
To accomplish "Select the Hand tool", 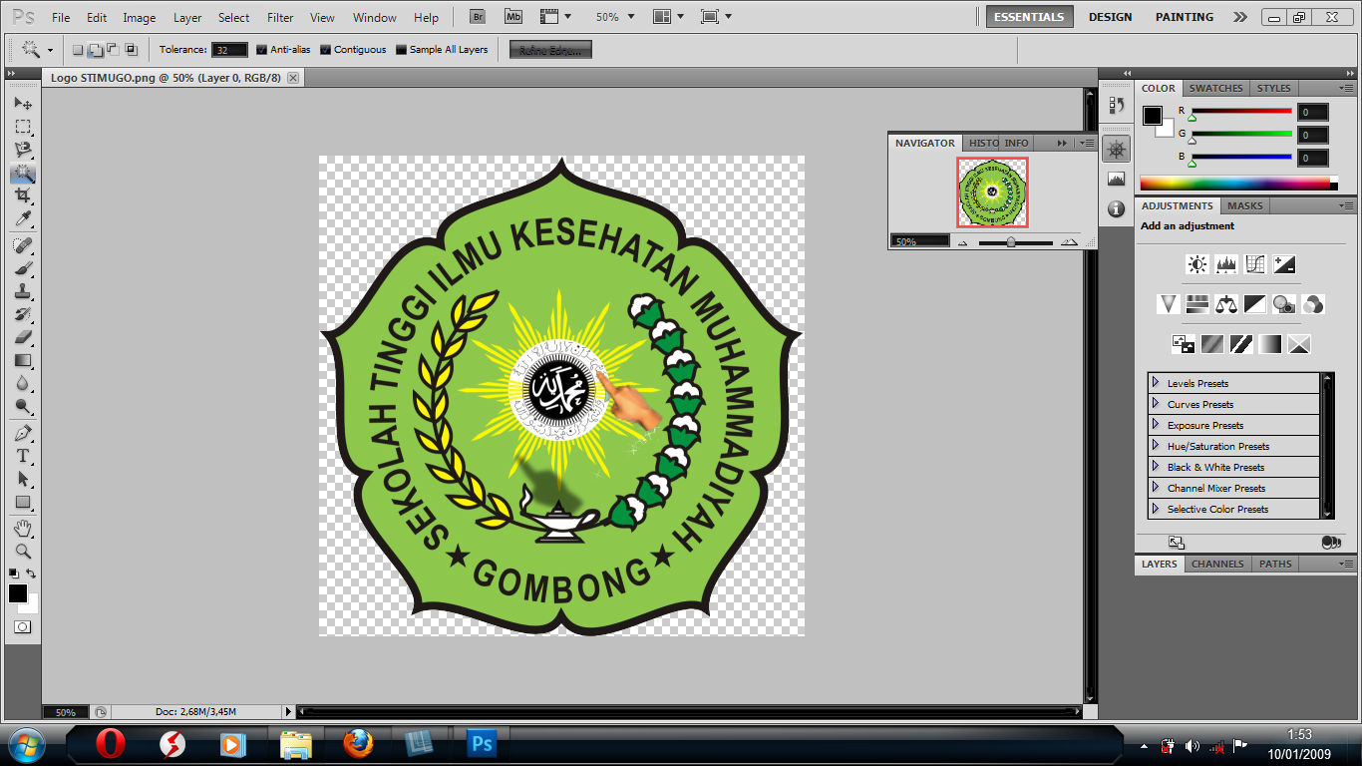I will click(22, 527).
